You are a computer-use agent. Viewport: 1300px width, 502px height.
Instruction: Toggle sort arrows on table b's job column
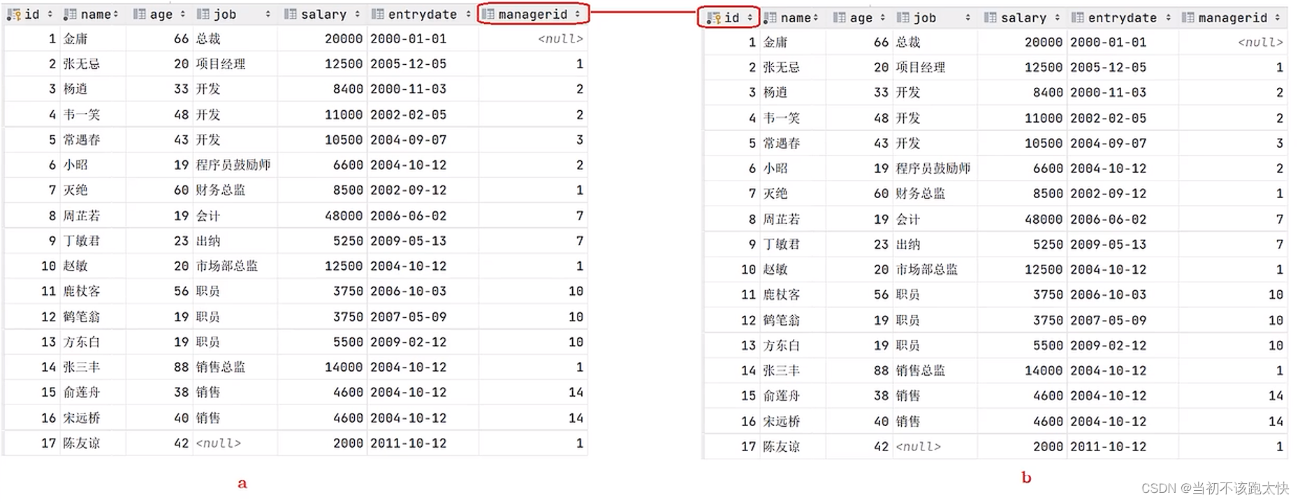[967, 17]
